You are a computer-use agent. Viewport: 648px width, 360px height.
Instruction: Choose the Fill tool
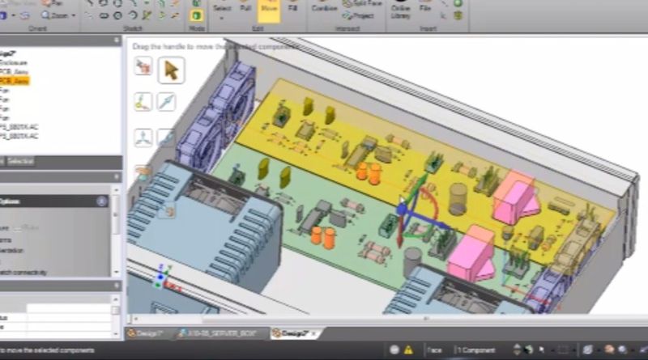click(292, 7)
